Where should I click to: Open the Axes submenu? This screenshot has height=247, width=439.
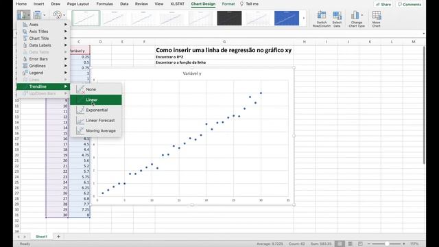coord(43,25)
